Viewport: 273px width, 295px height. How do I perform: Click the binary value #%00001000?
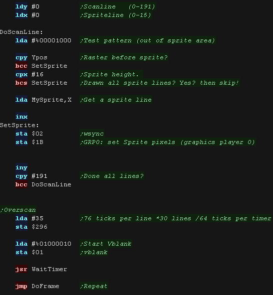[51, 40]
